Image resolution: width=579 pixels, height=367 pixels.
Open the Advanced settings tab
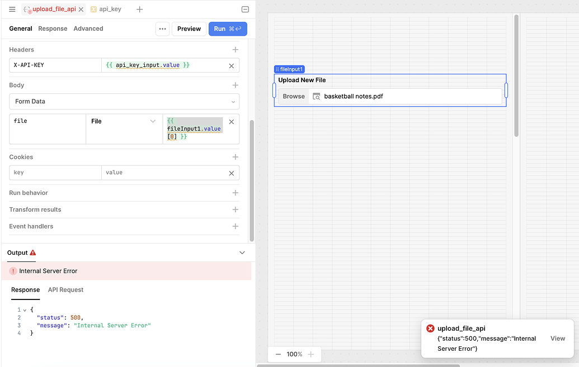(x=88, y=29)
